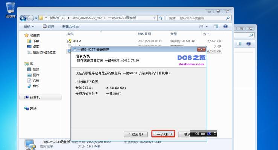Click 下一步(N) in the installer
This screenshot has width=278, height=150.
tap(163, 134)
